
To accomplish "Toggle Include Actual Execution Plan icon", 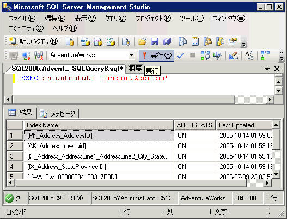I will [x=265, y=56].
